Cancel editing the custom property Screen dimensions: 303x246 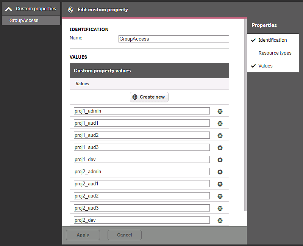(x=124, y=235)
